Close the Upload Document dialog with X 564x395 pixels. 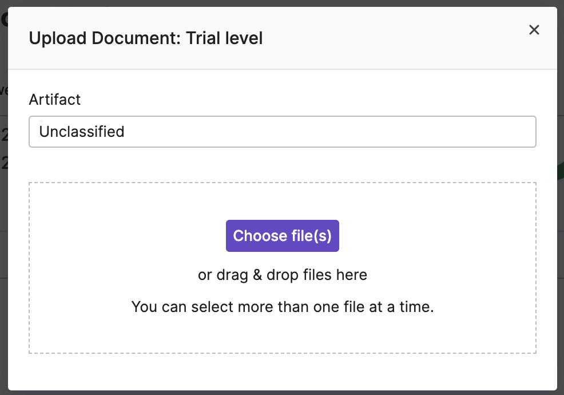pos(534,30)
